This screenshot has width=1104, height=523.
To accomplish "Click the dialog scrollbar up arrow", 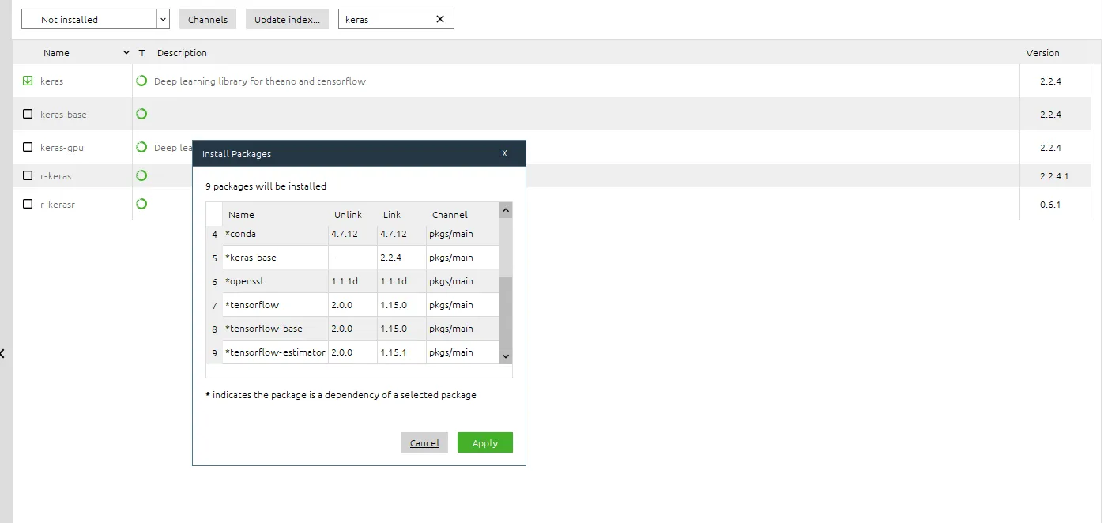I will point(506,210).
